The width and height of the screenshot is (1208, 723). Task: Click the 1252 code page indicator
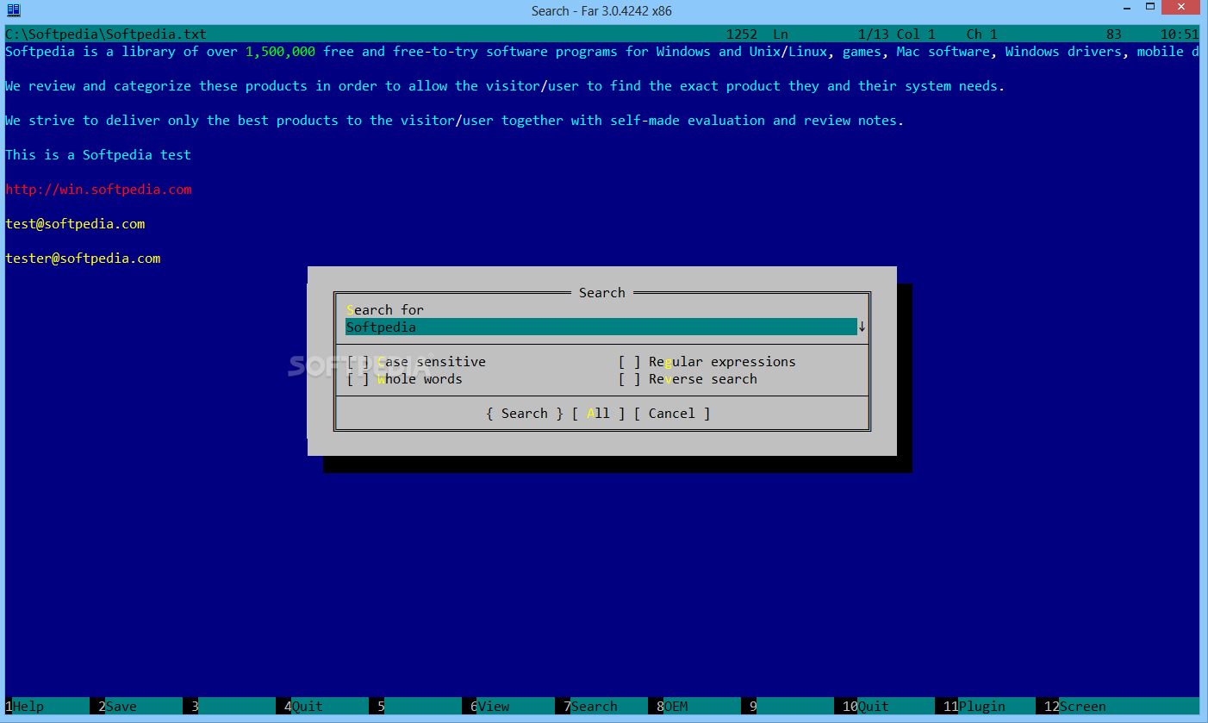(742, 34)
